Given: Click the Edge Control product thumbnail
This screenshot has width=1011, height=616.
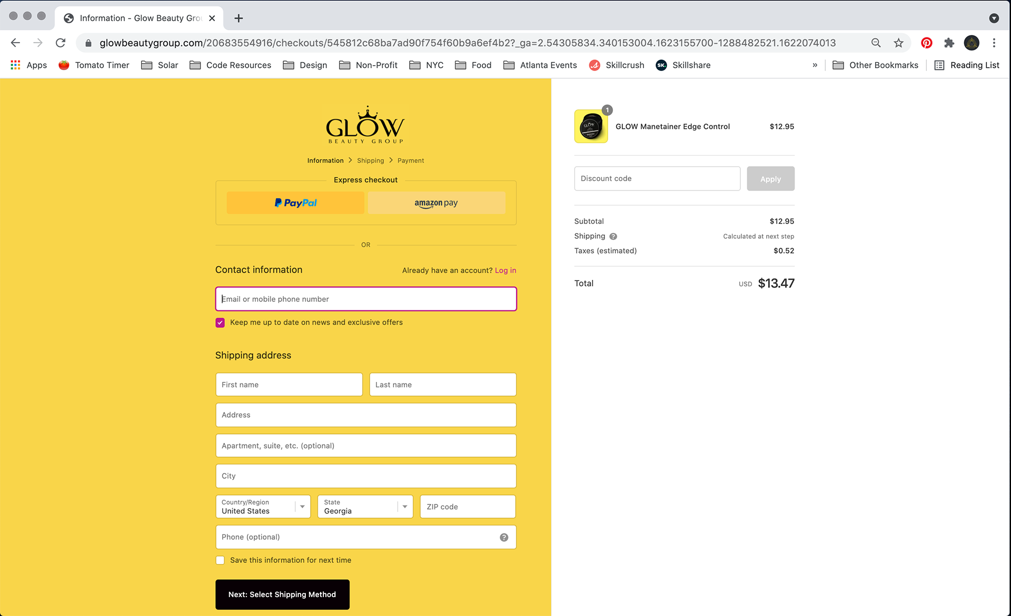Looking at the screenshot, I should point(591,126).
